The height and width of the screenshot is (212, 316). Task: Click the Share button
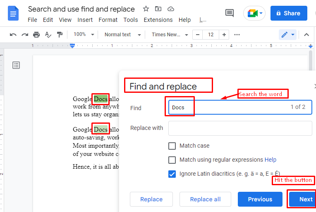tap(289, 13)
